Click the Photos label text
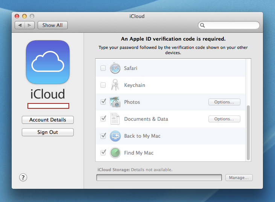Viewport: 275px width, 202px height. pos(132,102)
